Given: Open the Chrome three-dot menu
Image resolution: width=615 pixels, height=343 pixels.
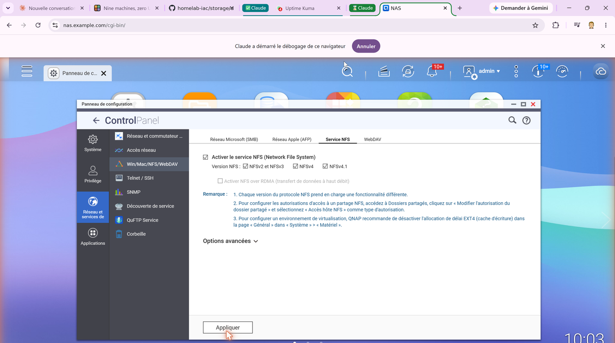Looking at the screenshot, I should pos(606,25).
